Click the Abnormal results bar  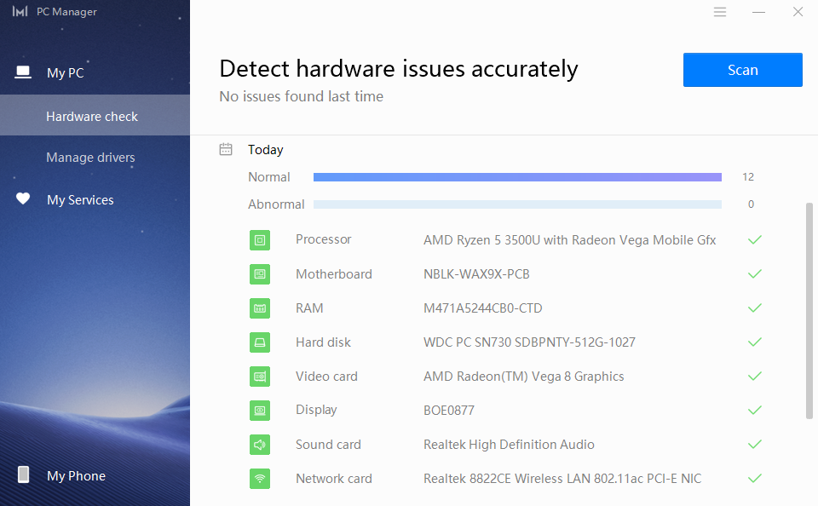click(x=517, y=204)
